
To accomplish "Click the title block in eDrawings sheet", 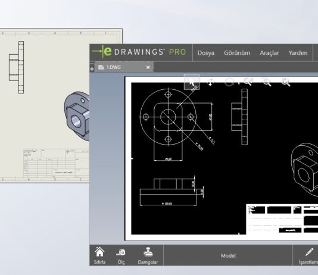I will click(282, 219).
